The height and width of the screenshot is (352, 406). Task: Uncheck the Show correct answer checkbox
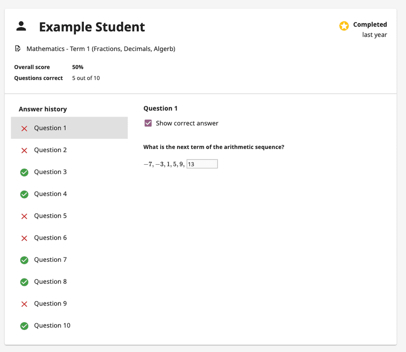pyautogui.click(x=148, y=124)
